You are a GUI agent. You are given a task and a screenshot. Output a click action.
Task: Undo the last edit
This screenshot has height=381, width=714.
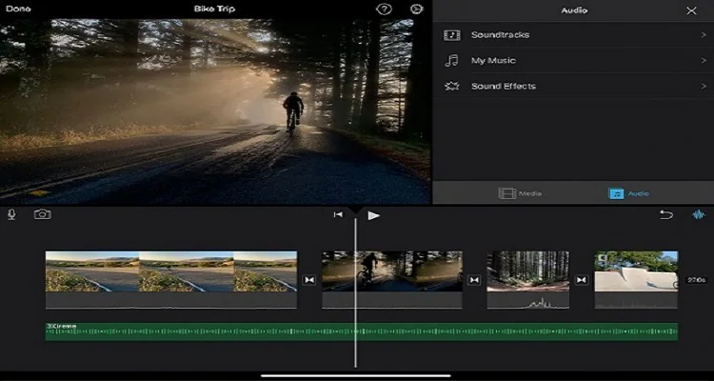pyautogui.click(x=665, y=214)
